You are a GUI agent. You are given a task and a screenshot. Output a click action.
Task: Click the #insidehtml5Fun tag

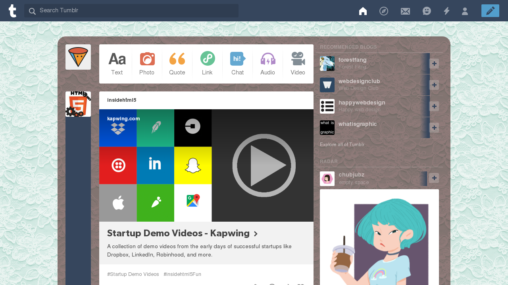[182, 274]
